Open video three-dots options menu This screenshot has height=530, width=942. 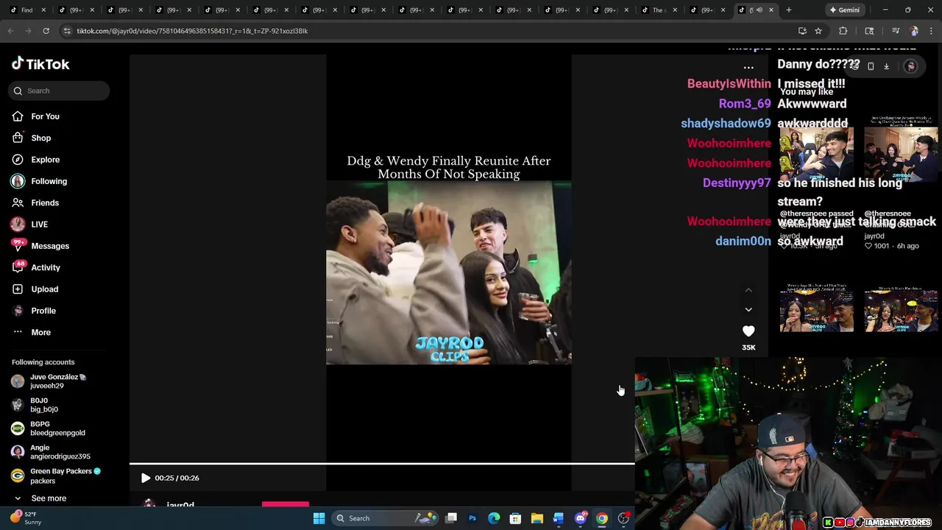coord(748,68)
